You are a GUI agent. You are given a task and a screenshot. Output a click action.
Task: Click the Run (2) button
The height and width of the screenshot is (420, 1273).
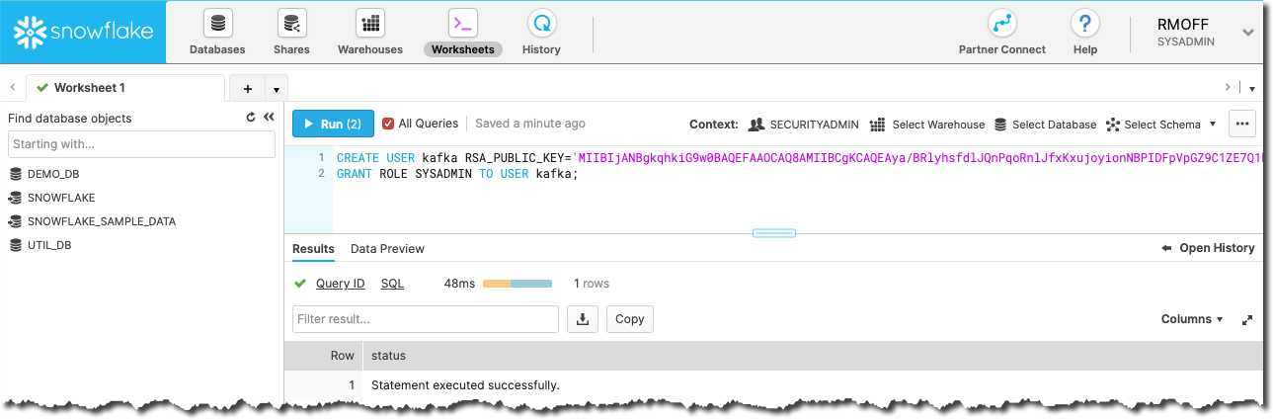333,124
